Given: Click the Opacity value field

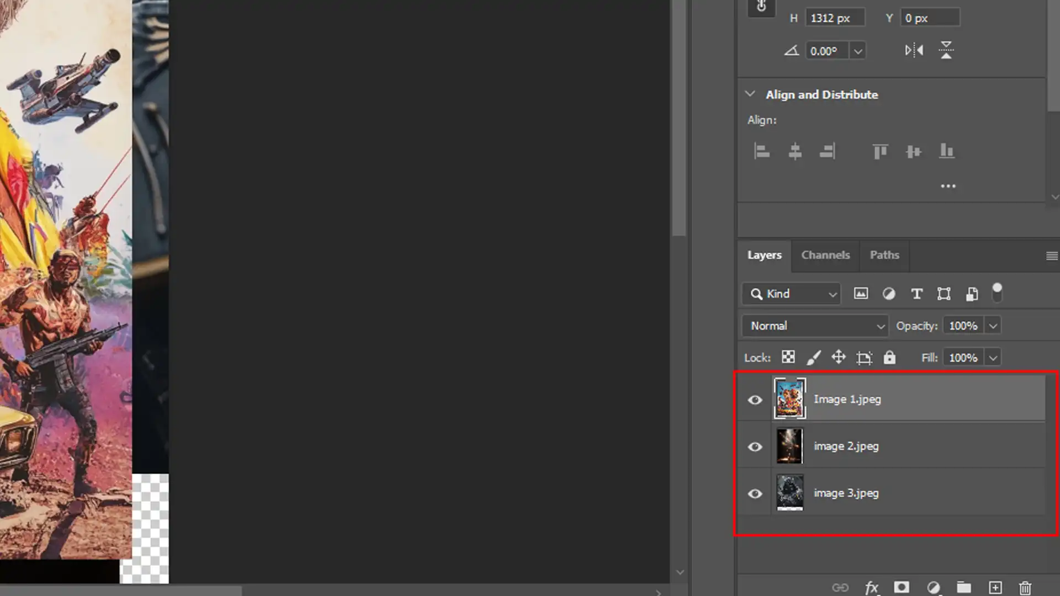Looking at the screenshot, I should pyautogui.click(x=963, y=326).
